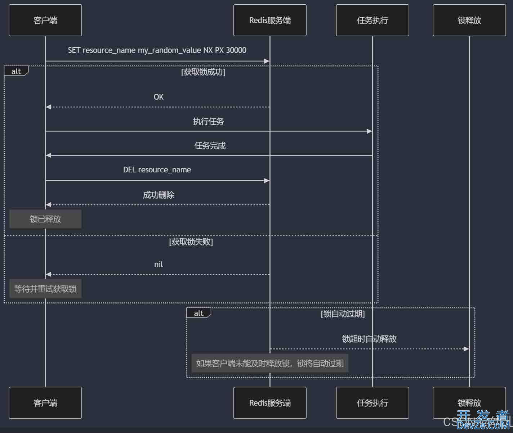Click the 等待并重试获取锁 note box
513x433 pixels.
click(x=45, y=289)
